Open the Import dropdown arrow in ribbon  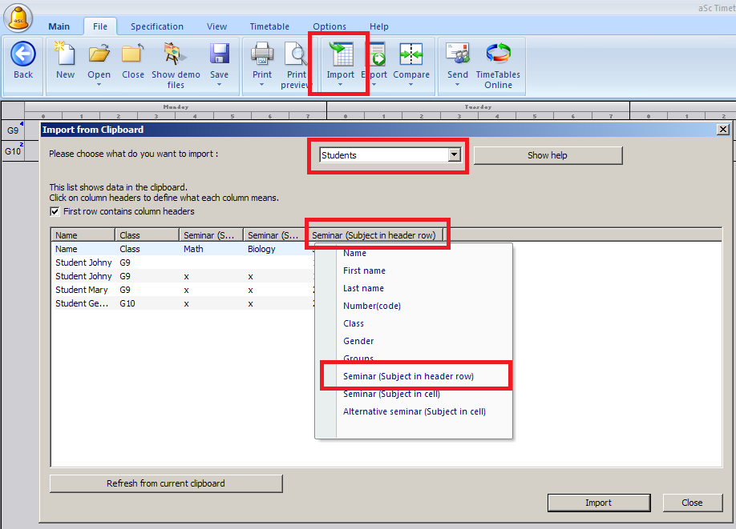[340, 85]
